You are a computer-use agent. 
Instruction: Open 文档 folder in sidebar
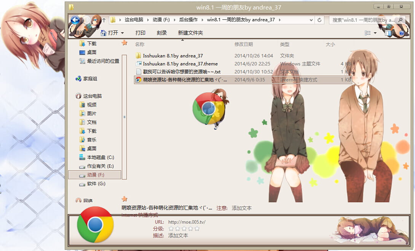click(x=92, y=122)
